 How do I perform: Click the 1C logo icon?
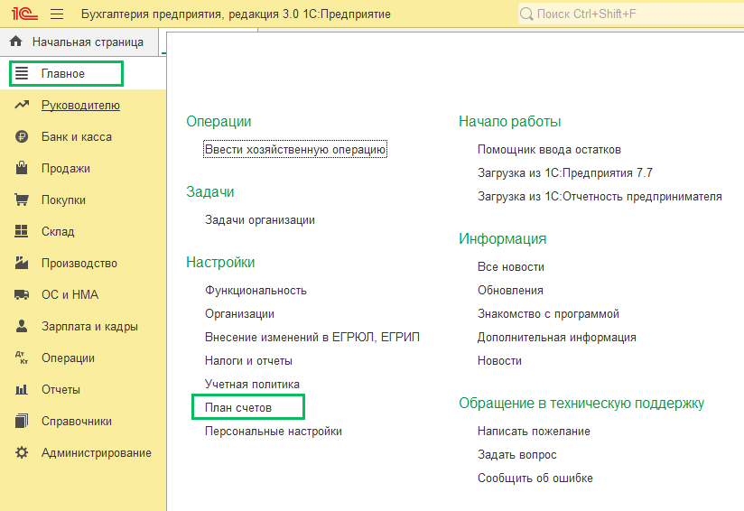24,14
